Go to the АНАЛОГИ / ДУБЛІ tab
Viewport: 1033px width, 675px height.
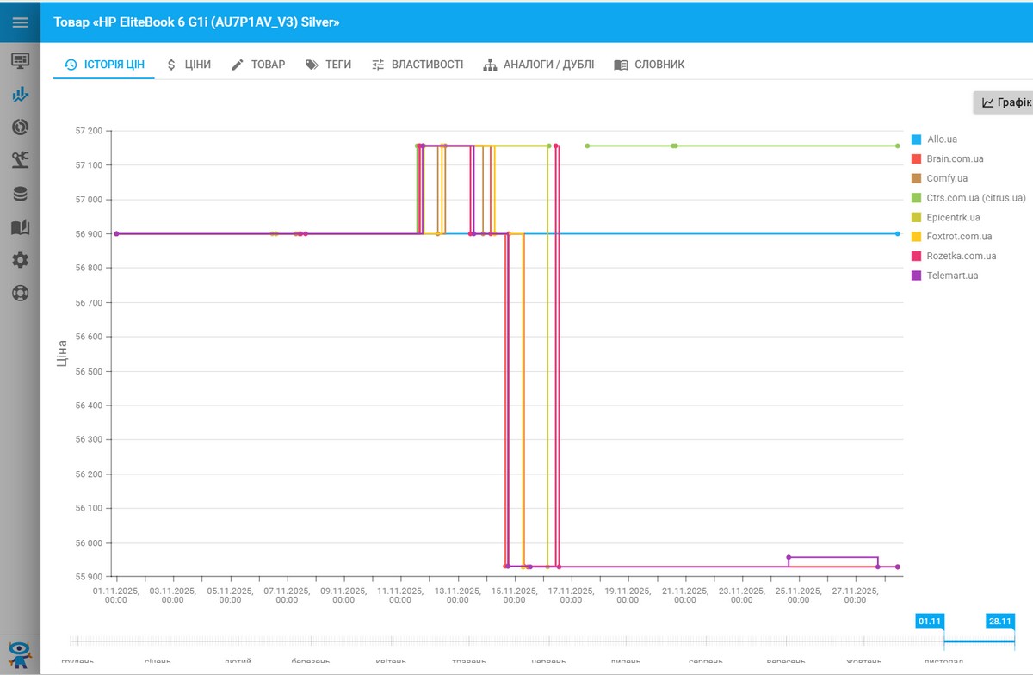[x=539, y=65]
